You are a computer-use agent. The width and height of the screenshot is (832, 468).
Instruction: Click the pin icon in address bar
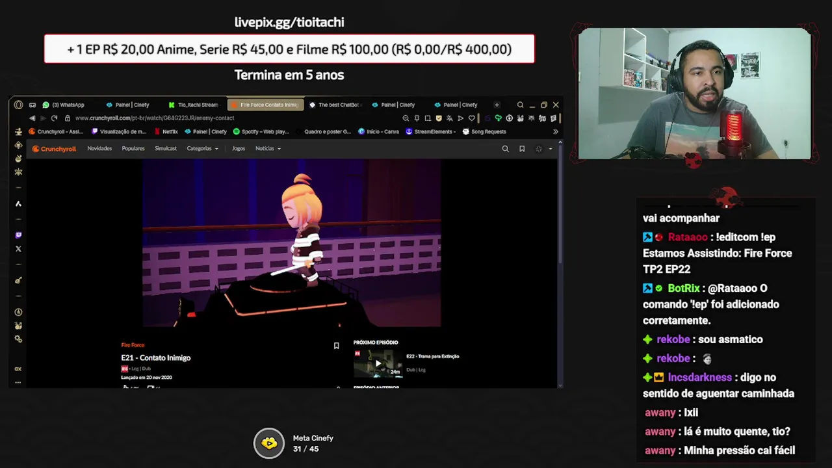pos(417,118)
